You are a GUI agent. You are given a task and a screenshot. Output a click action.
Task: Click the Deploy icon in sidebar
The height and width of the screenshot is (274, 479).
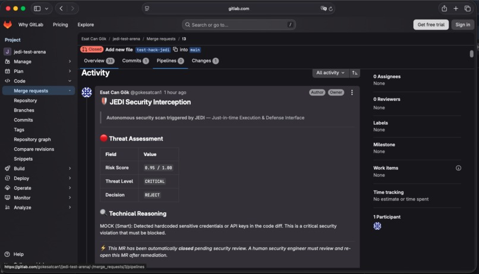pos(7,178)
